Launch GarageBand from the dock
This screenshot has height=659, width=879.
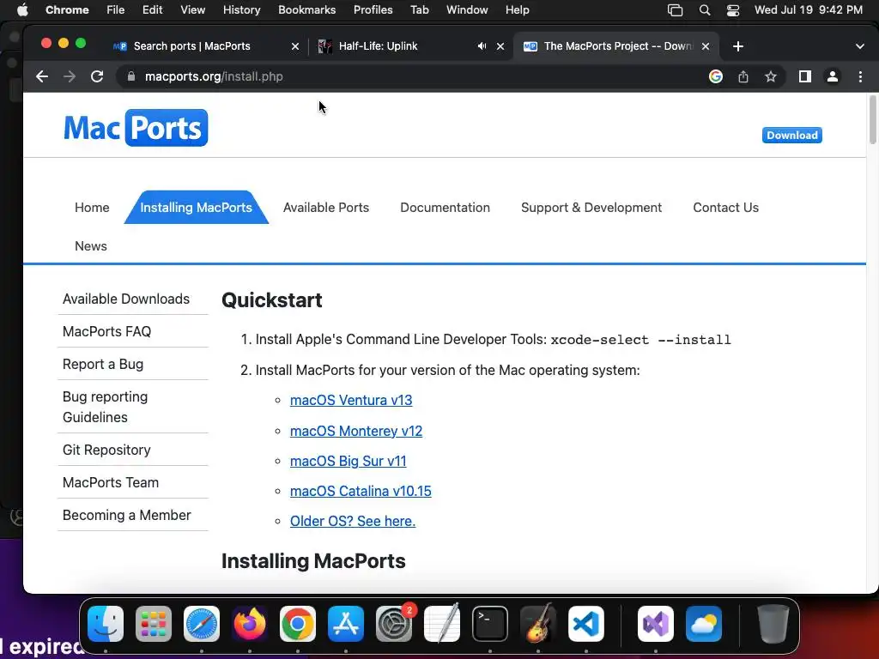click(x=538, y=624)
